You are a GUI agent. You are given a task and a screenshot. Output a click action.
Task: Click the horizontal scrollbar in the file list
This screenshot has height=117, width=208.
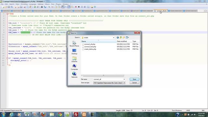tap(103, 75)
